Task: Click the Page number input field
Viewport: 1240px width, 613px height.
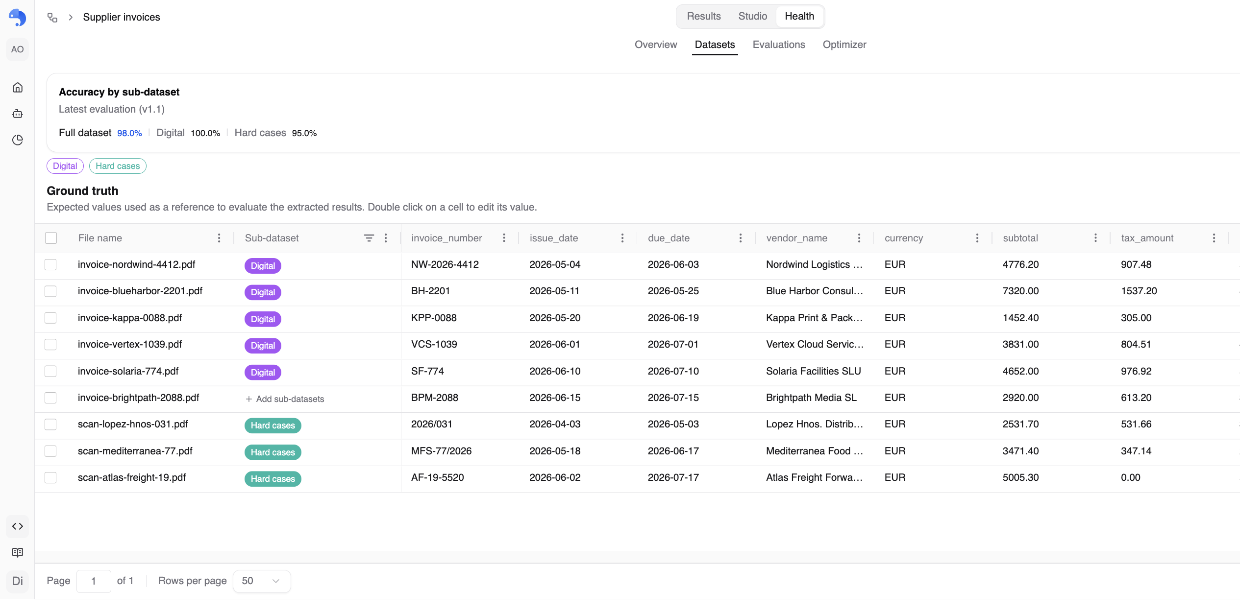Action: [x=94, y=581]
